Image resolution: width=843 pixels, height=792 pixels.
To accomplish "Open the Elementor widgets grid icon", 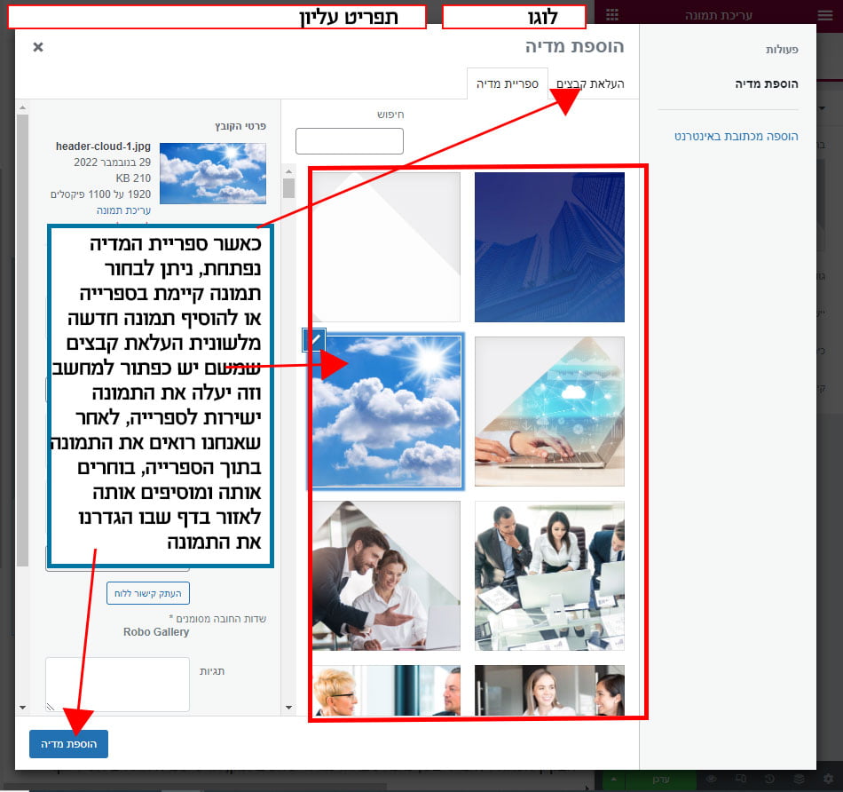I will [x=612, y=15].
